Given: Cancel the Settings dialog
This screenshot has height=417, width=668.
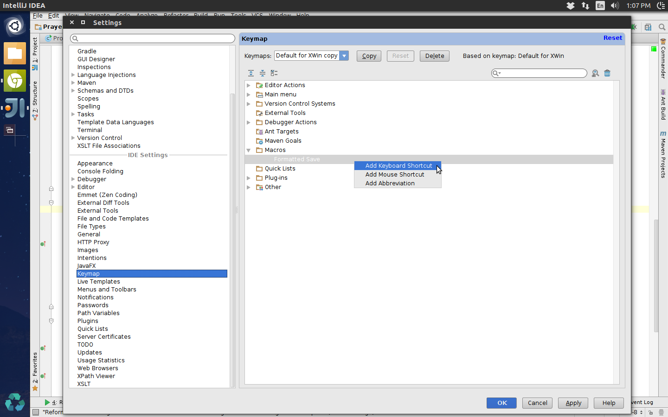Looking at the screenshot, I should pyautogui.click(x=538, y=403).
